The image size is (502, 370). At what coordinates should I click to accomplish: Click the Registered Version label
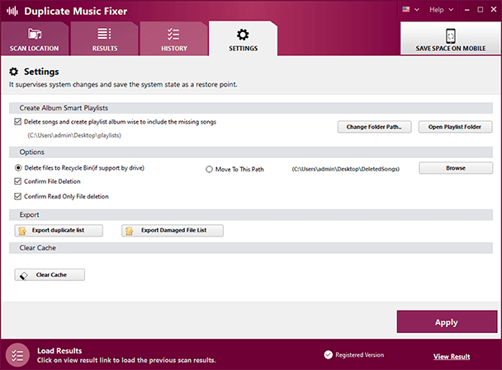click(x=359, y=354)
